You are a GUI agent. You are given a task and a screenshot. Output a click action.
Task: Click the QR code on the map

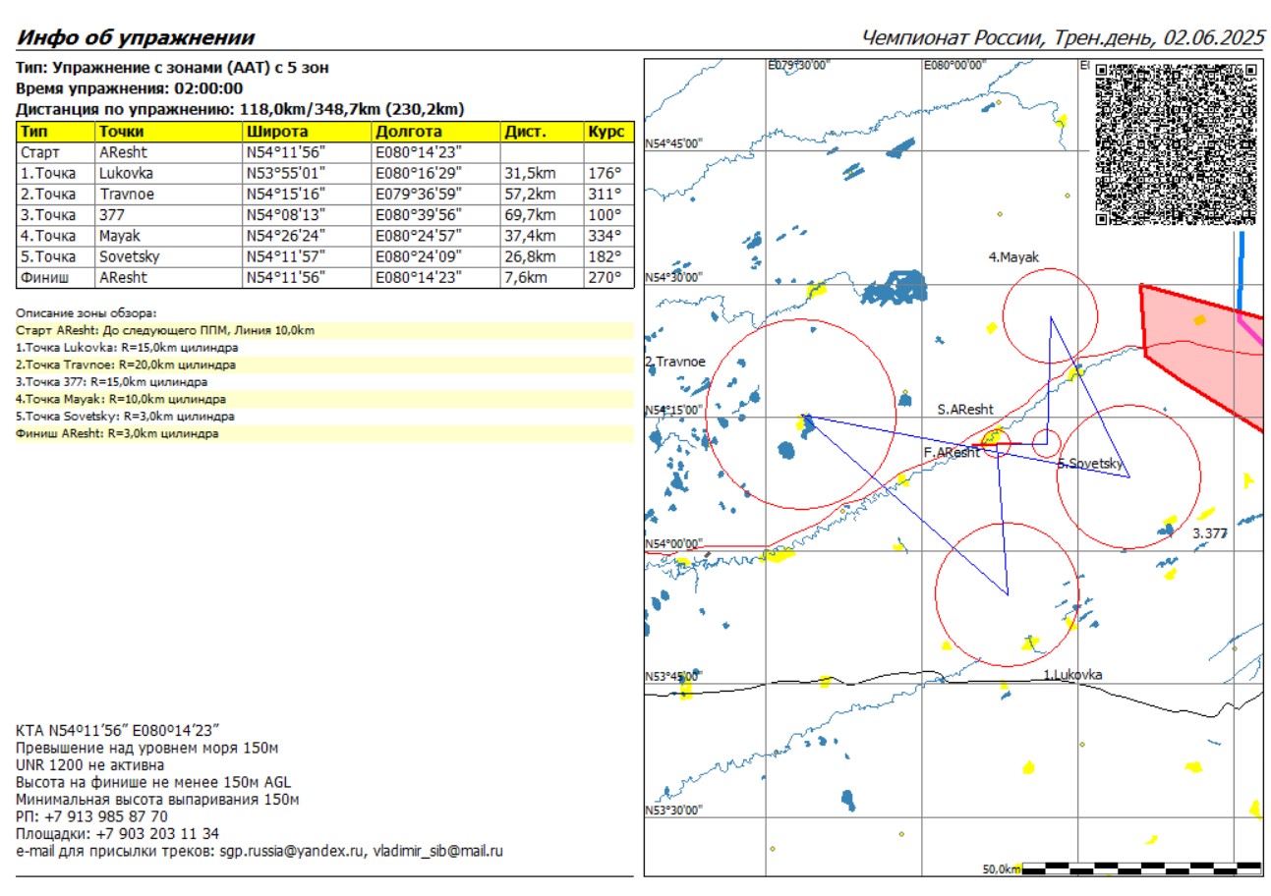click(1175, 143)
